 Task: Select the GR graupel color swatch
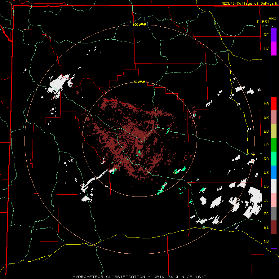click(274, 117)
